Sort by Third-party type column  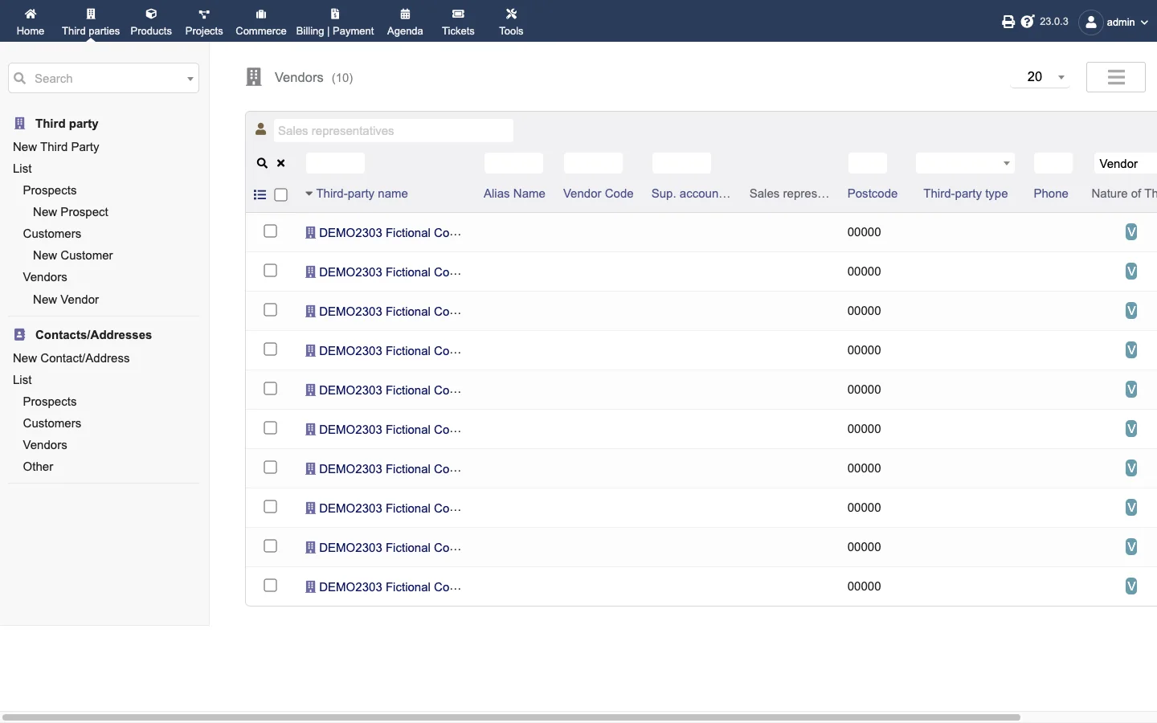[966, 194]
